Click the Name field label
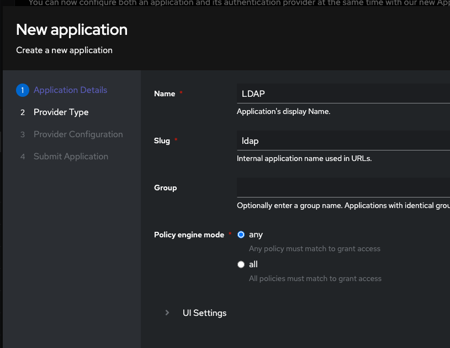This screenshot has width=450, height=348. pyautogui.click(x=165, y=94)
